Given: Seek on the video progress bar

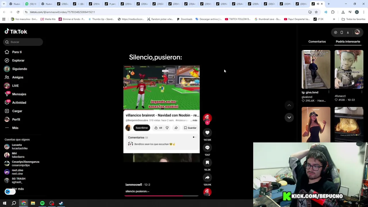Looking at the screenshot, I should pyautogui.click(x=162, y=196).
